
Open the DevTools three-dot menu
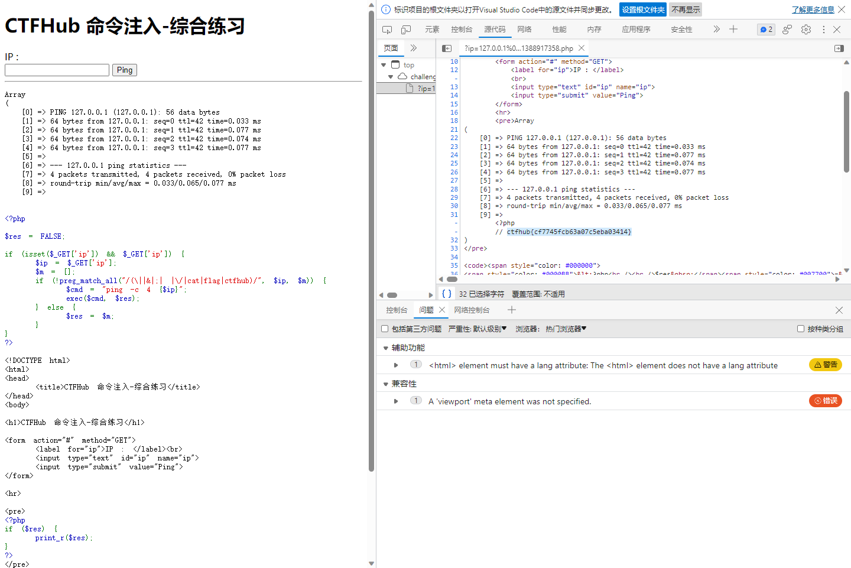click(x=823, y=29)
